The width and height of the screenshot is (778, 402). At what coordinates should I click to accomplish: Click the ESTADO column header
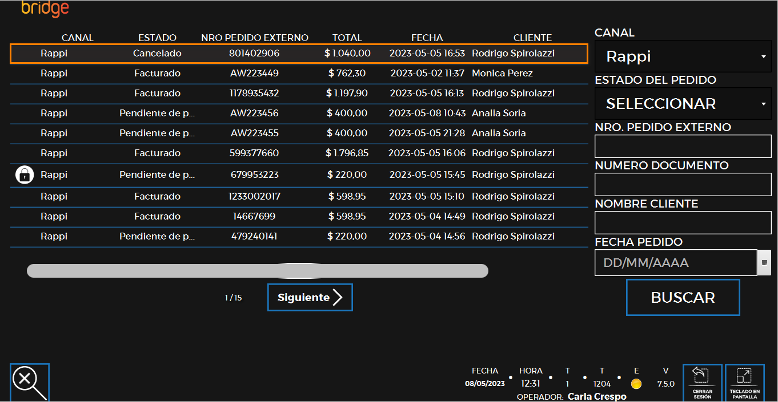tap(158, 38)
